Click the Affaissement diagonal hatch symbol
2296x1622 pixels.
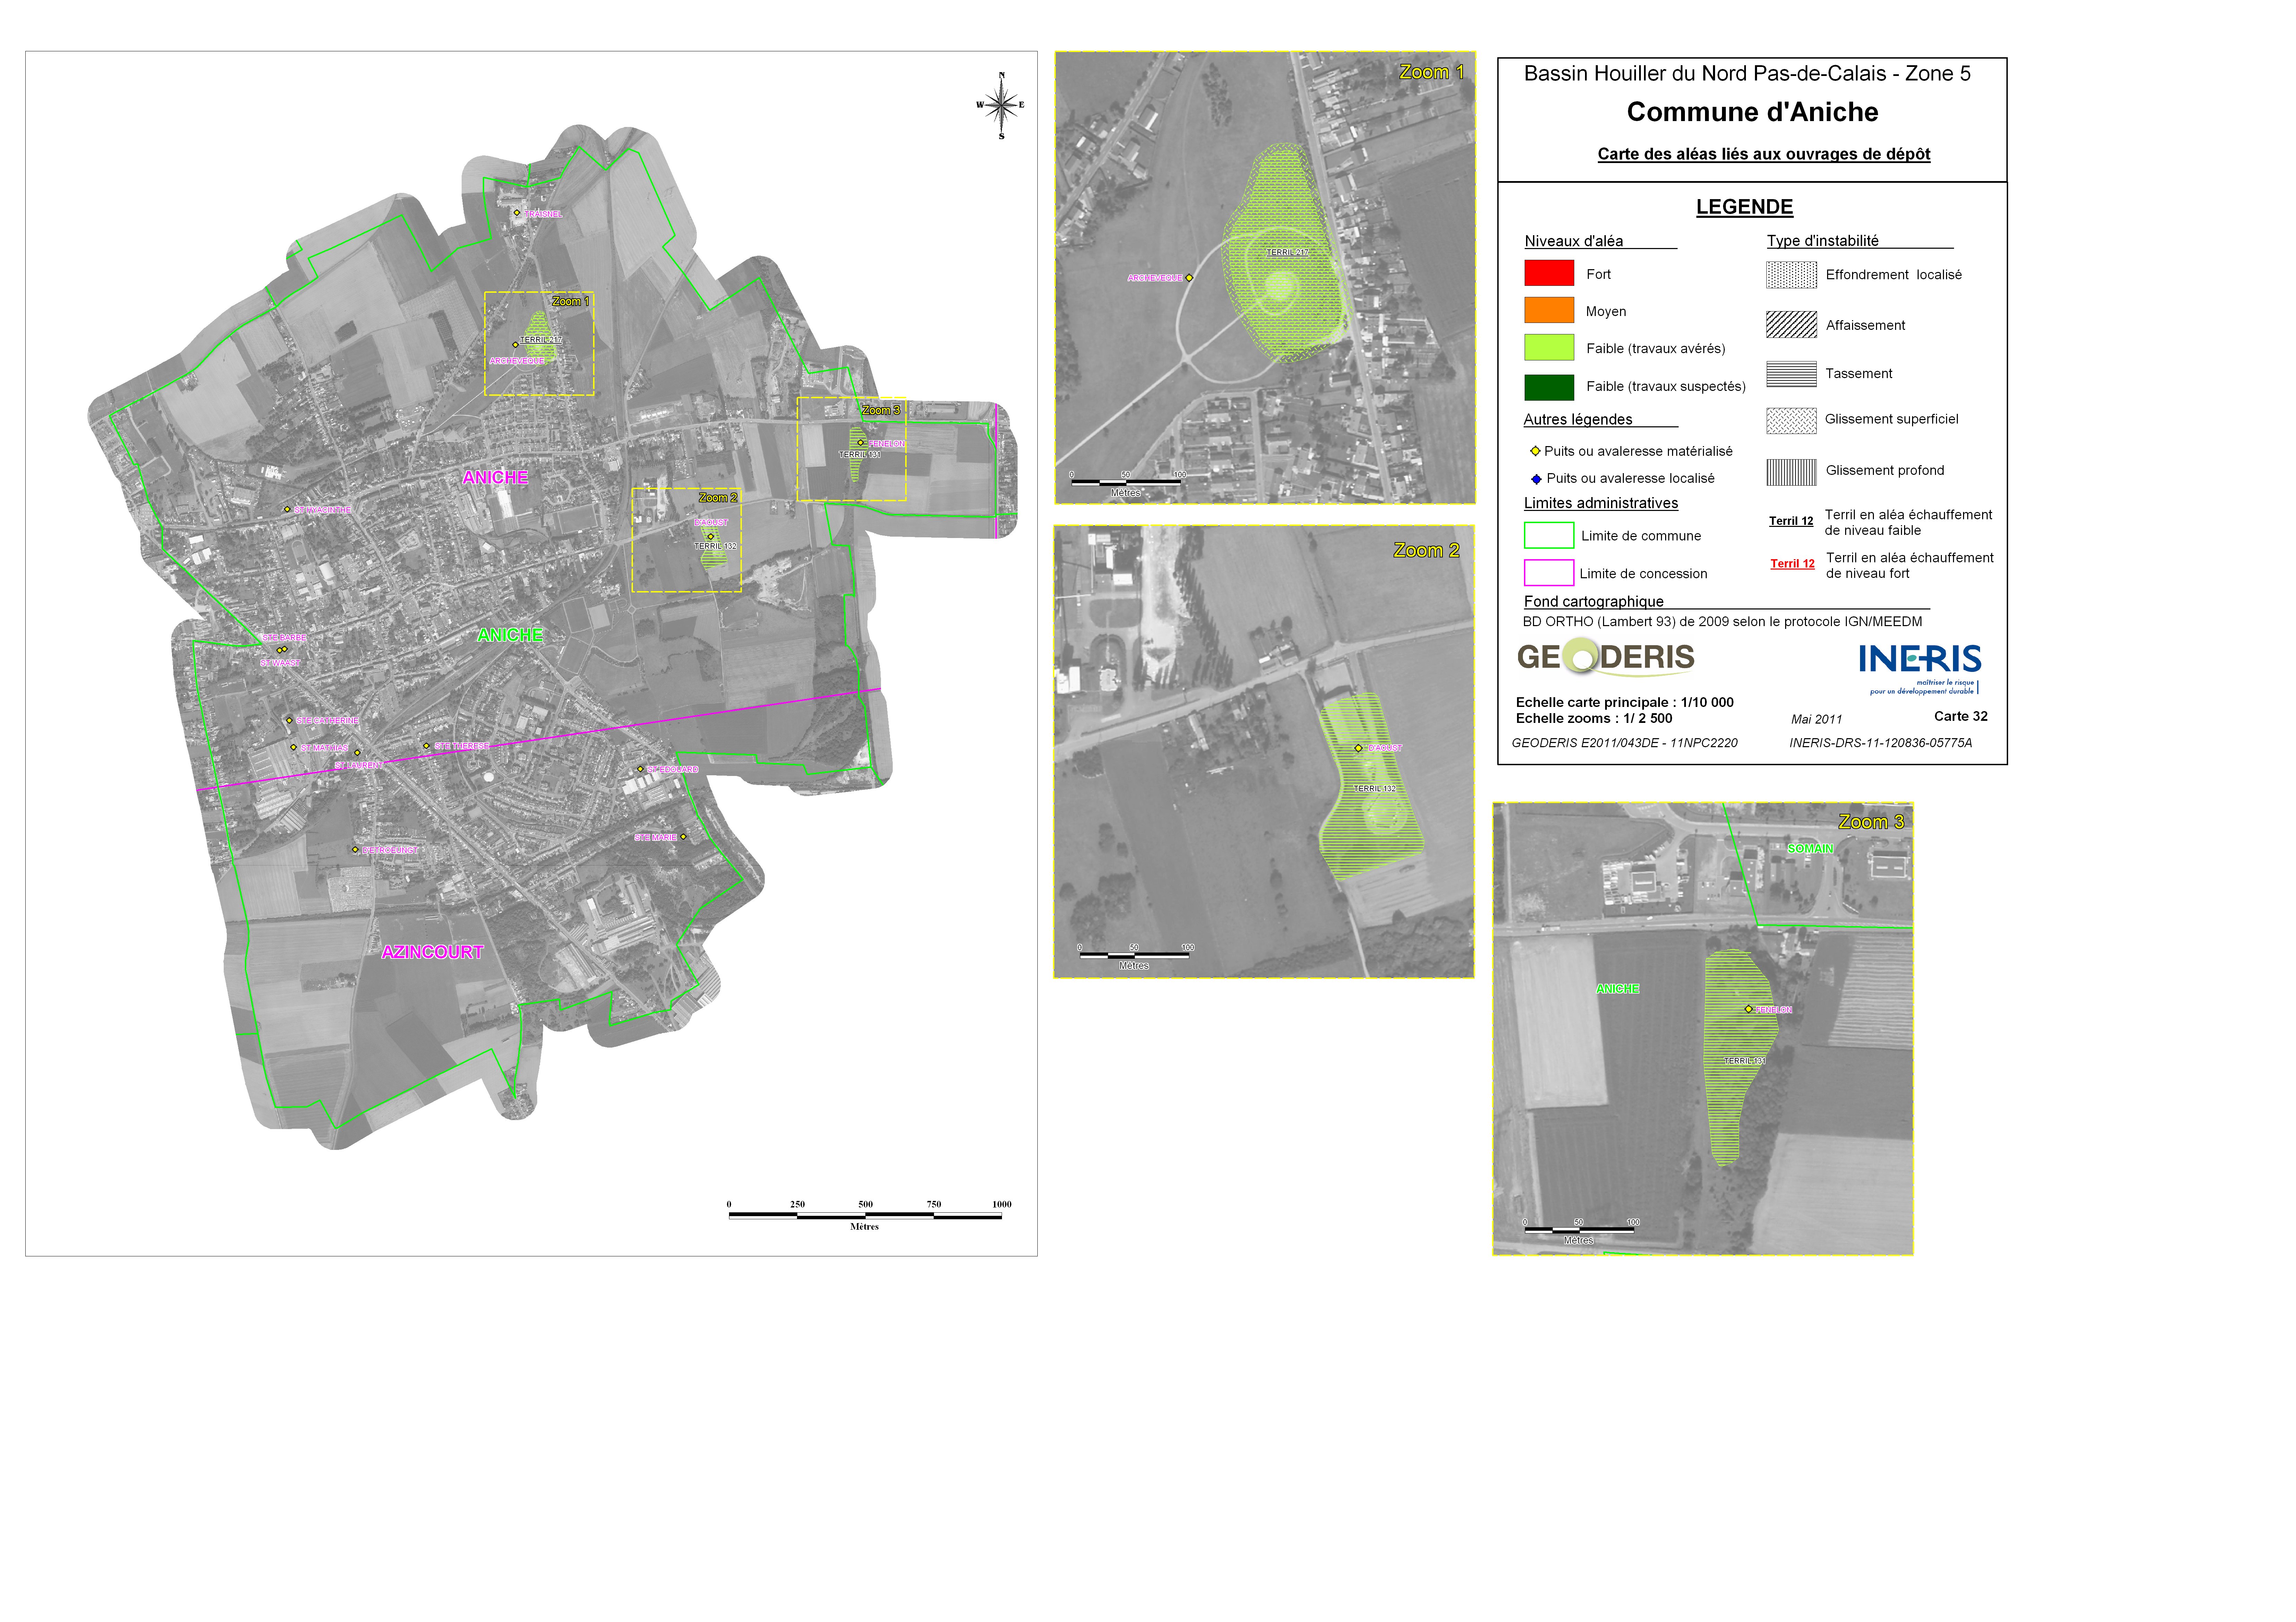(x=1791, y=325)
